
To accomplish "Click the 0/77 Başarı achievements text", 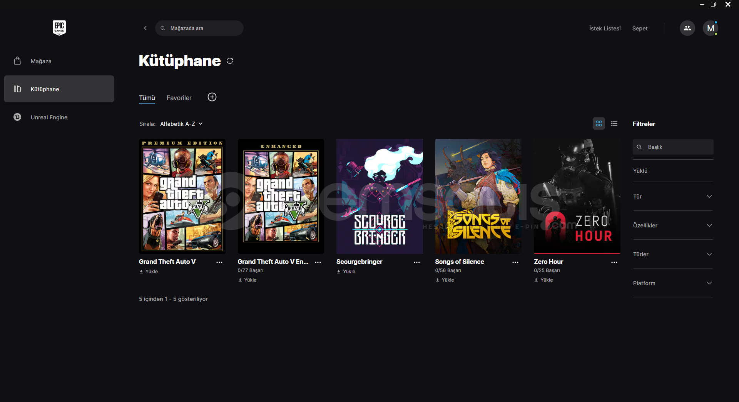I will (x=251, y=270).
